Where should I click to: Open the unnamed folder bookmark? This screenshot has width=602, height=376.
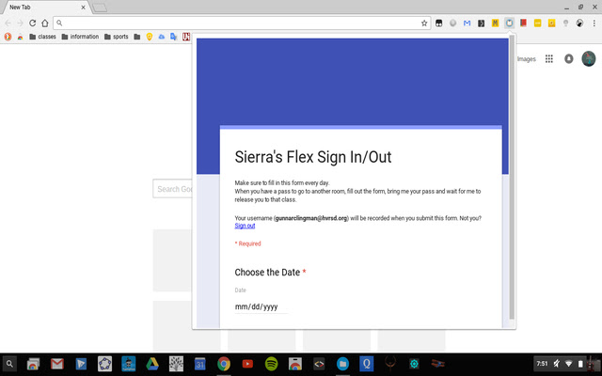pos(137,37)
